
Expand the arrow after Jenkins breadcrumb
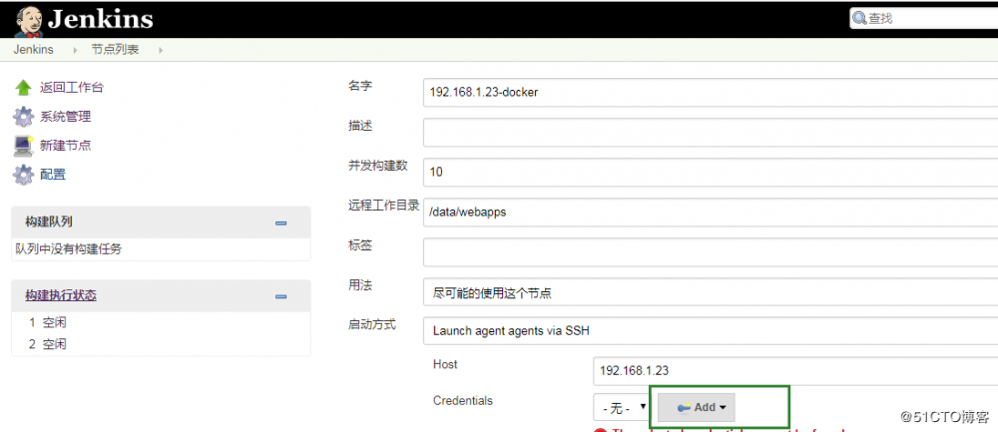(x=75, y=50)
